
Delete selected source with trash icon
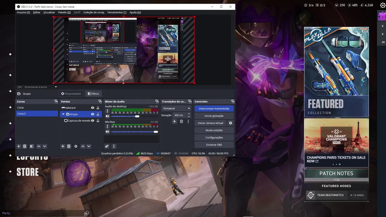click(69, 146)
